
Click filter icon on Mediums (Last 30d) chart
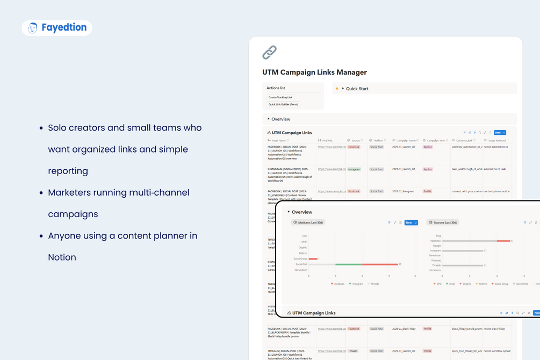(x=389, y=222)
